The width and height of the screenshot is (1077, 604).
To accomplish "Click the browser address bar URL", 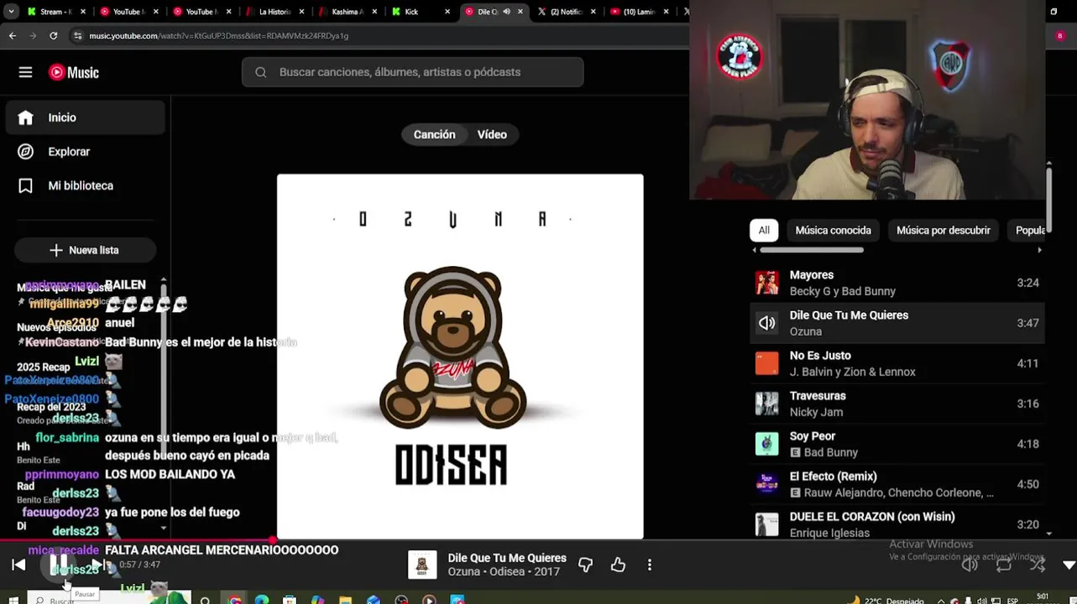I will point(218,36).
